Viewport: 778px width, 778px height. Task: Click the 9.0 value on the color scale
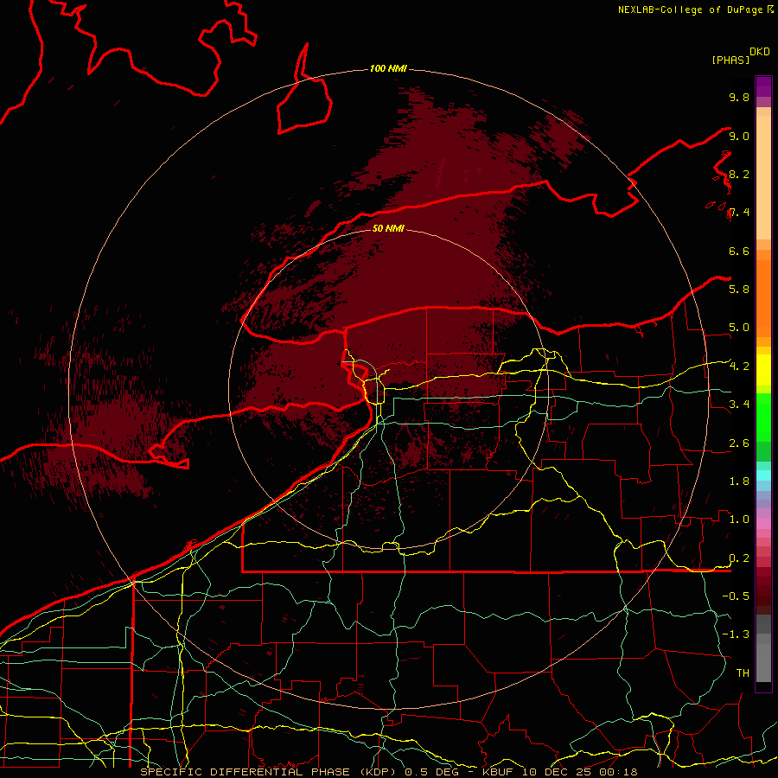tap(739, 136)
